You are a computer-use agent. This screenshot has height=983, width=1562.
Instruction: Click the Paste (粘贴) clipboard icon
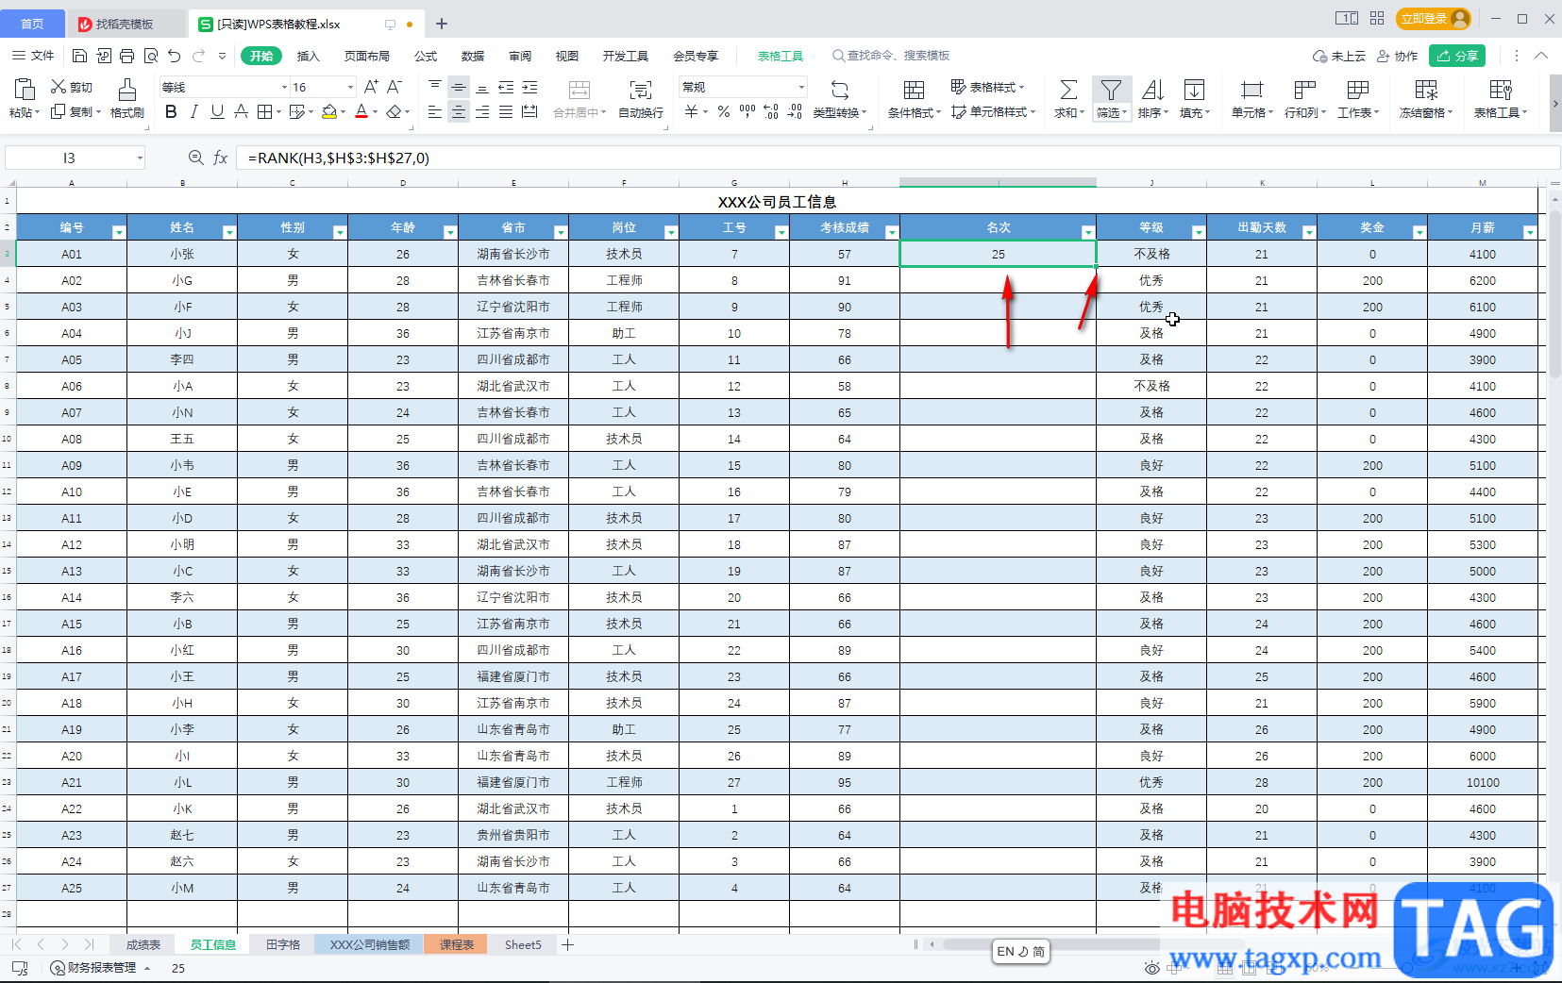pos(25,90)
